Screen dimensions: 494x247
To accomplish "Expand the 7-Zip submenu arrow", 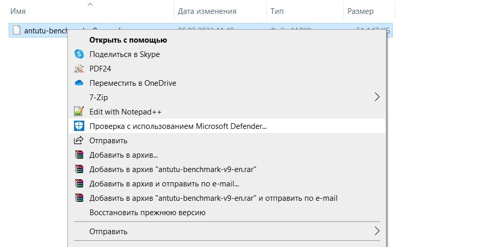I will coord(376,97).
